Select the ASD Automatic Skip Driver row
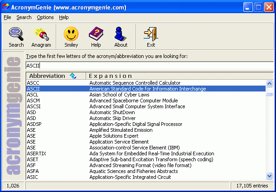Viewport: 276px width, 192px height. (146, 118)
